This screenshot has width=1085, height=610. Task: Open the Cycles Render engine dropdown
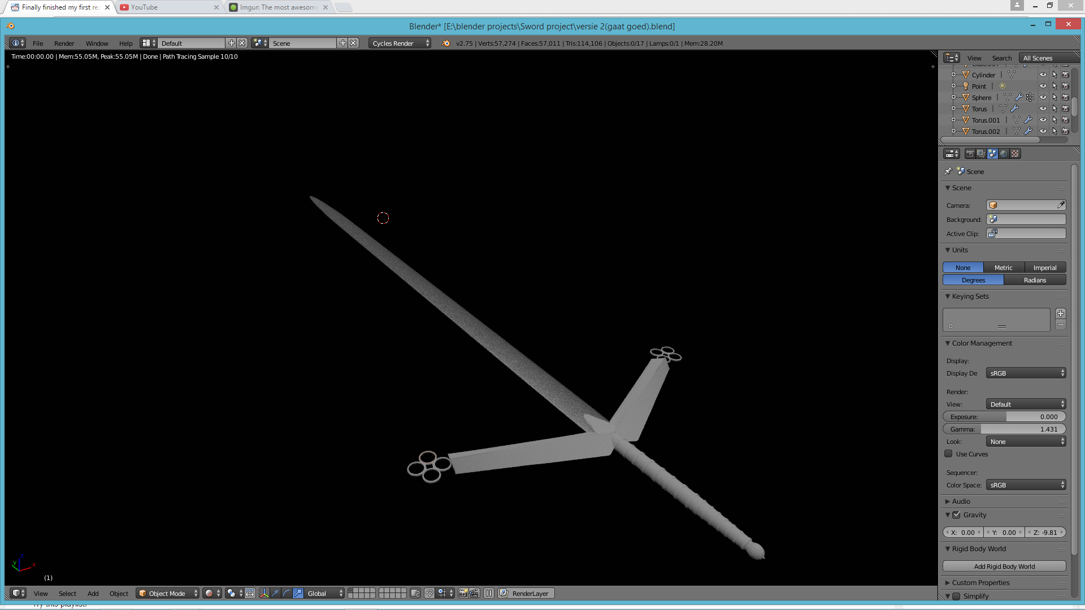(400, 43)
